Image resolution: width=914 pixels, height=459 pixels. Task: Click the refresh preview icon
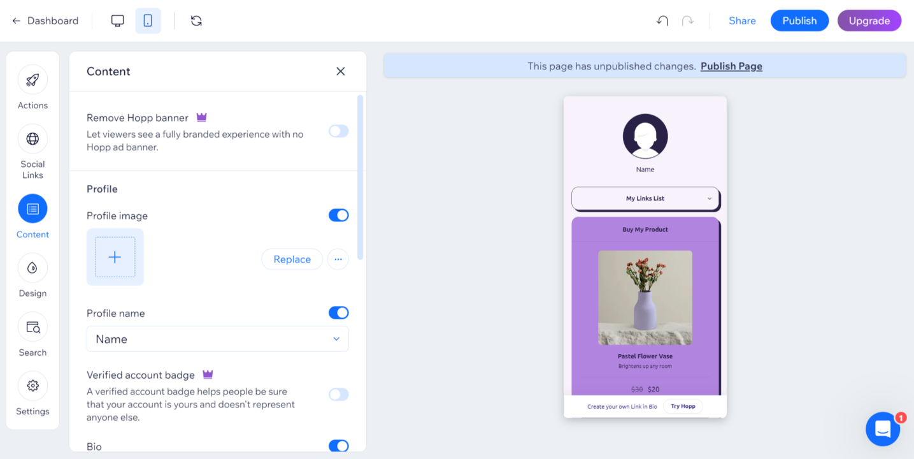(x=196, y=20)
